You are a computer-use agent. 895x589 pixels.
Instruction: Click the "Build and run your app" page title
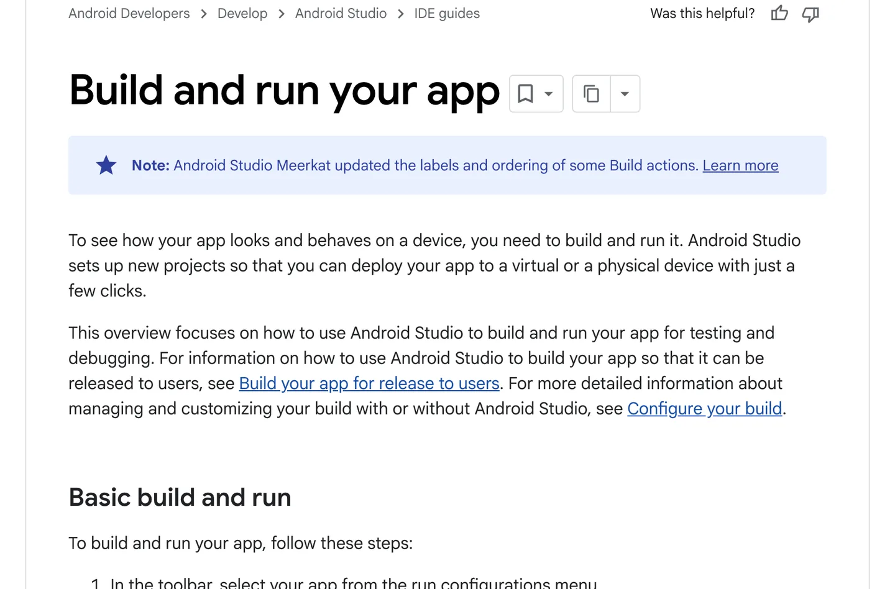click(285, 91)
